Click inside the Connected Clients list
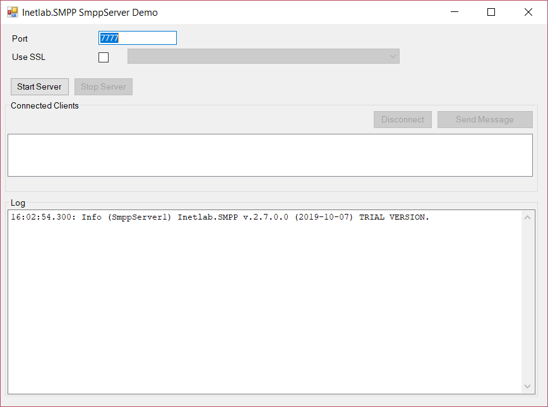The width and height of the screenshot is (548, 407). [x=270, y=155]
